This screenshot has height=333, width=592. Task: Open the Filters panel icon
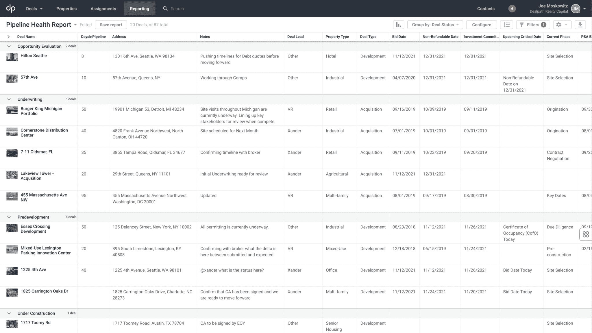[533, 25]
